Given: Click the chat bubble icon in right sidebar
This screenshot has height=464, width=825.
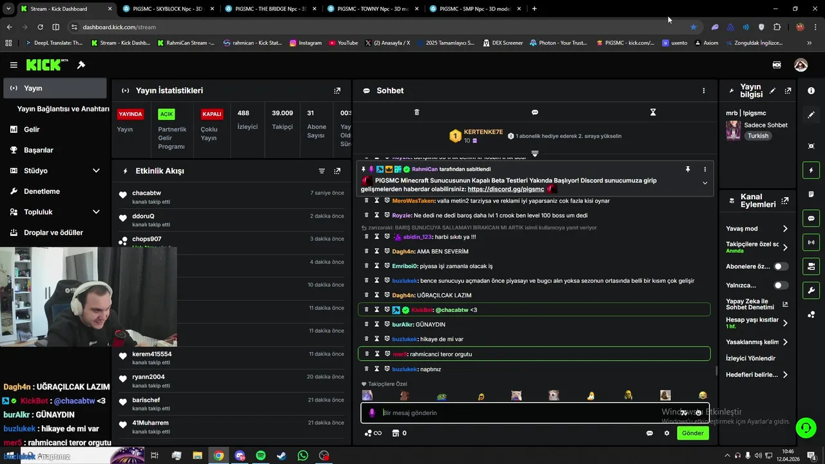Looking at the screenshot, I should 811,218.
